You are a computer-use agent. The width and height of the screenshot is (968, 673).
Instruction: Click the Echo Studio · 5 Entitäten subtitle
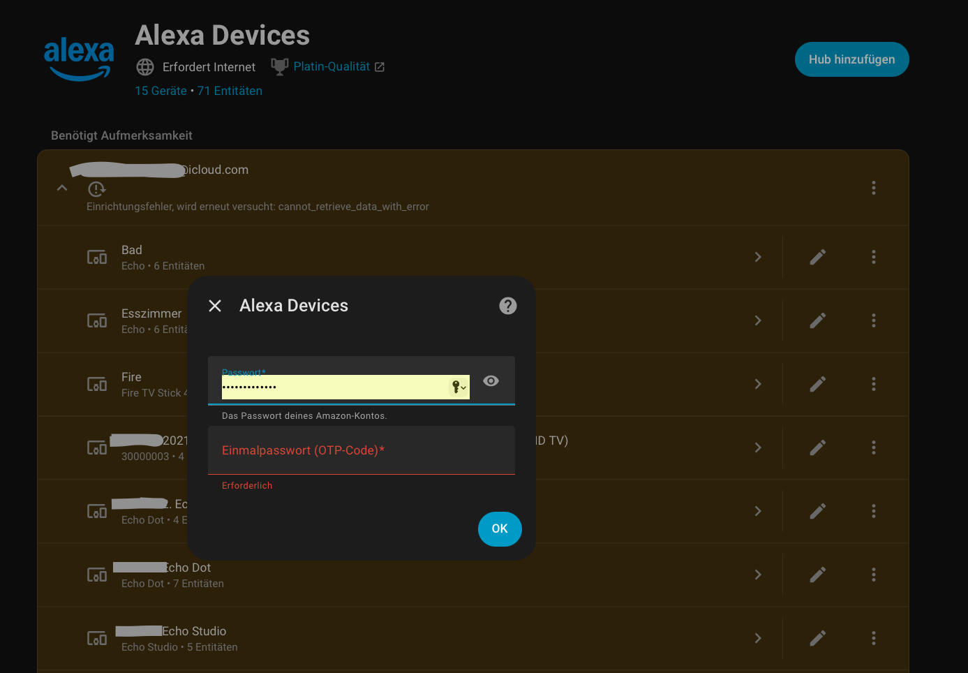tap(179, 647)
